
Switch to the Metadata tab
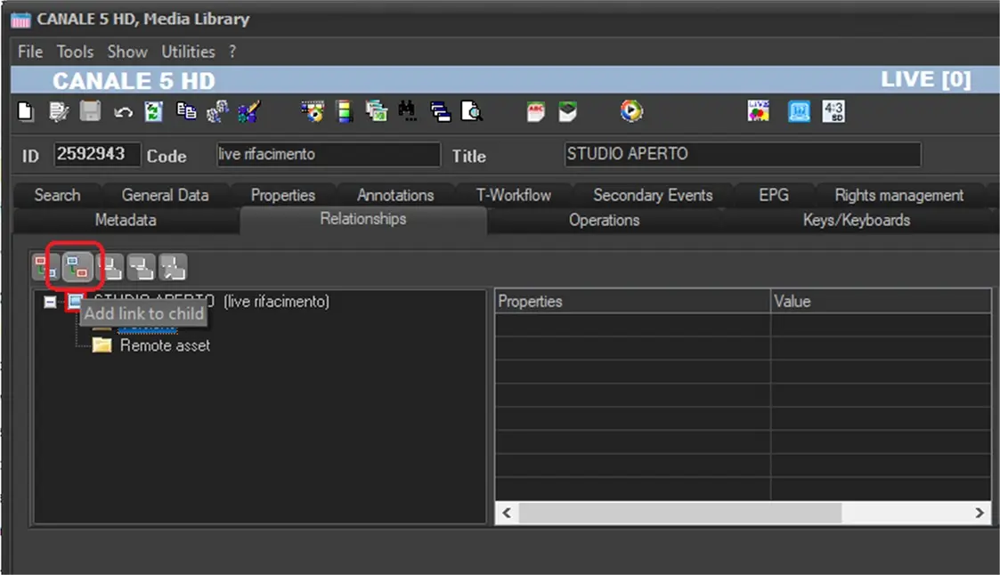point(126,220)
